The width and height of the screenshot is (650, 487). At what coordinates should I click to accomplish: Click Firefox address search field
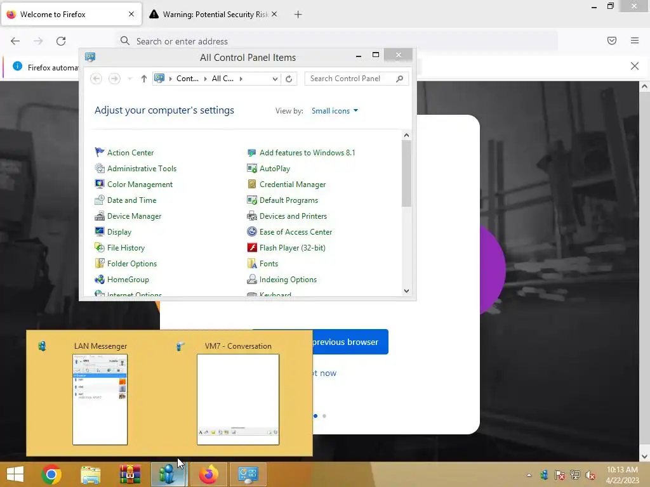(338, 41)
